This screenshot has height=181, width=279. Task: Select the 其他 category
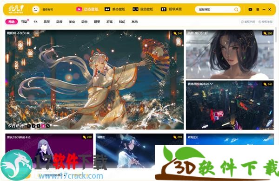[134, 22]
